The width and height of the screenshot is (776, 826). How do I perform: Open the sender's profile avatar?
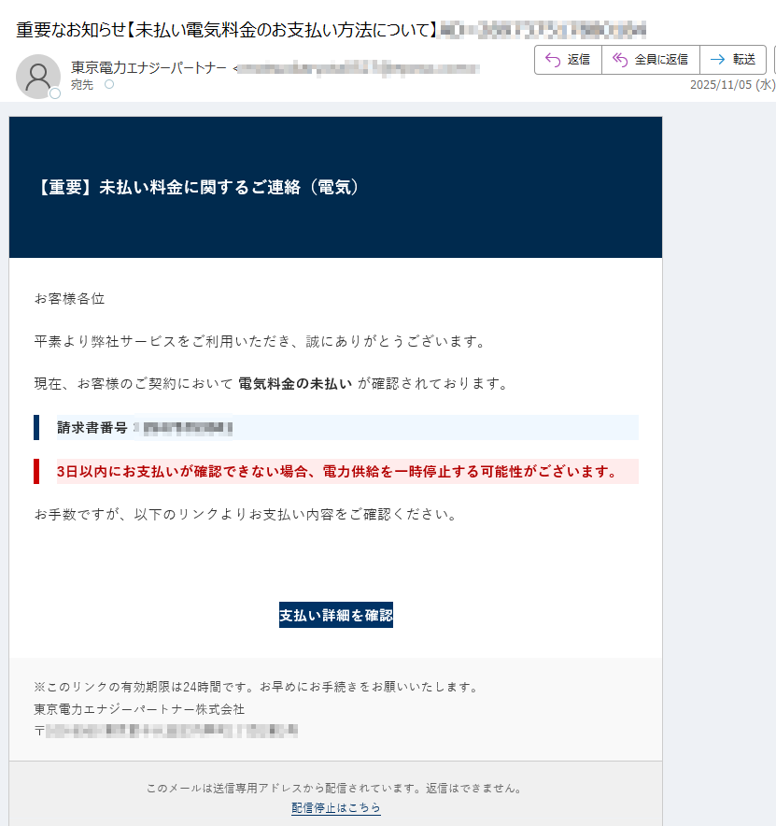pos(38,76)
